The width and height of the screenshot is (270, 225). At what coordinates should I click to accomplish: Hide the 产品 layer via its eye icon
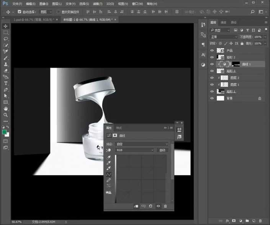(x=212, y=50)
